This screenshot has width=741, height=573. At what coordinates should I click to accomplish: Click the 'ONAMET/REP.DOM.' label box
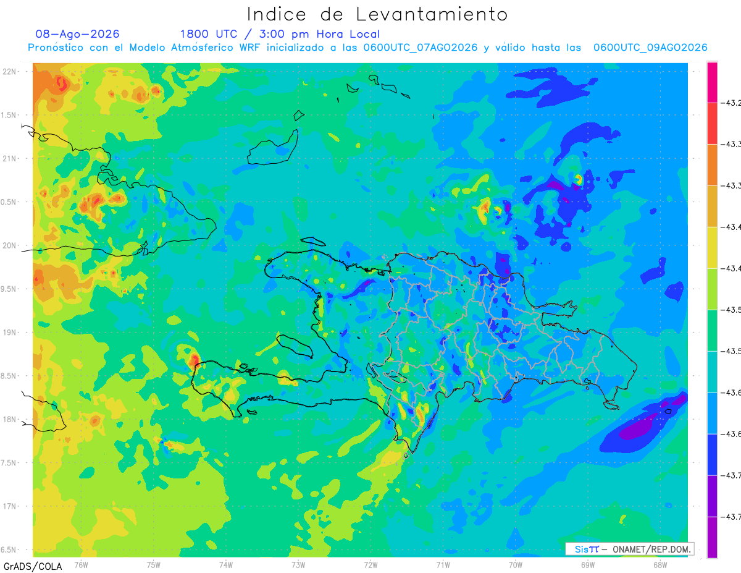coord(629,549)
